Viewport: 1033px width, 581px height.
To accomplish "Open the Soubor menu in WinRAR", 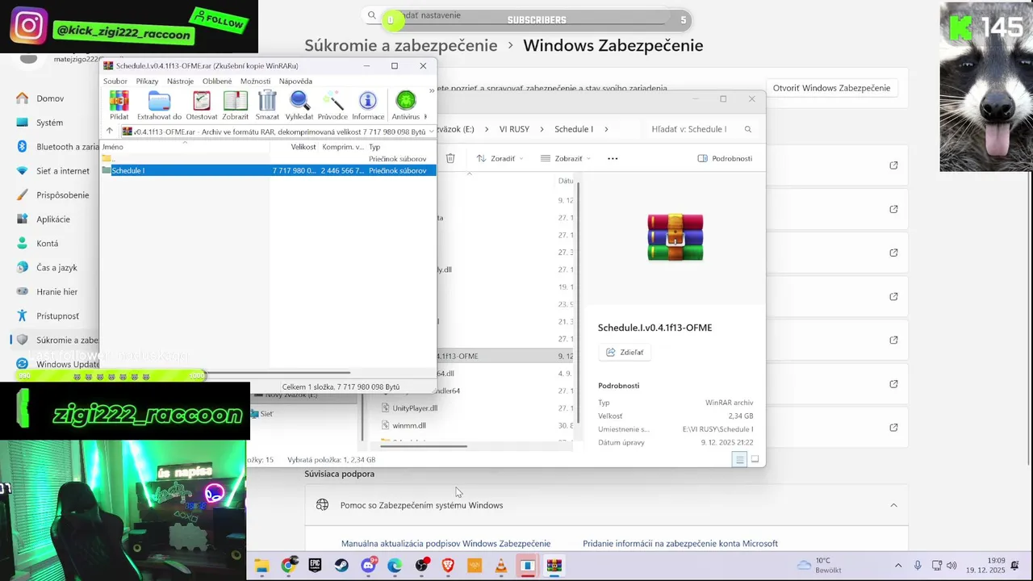I will coord(115,82).
